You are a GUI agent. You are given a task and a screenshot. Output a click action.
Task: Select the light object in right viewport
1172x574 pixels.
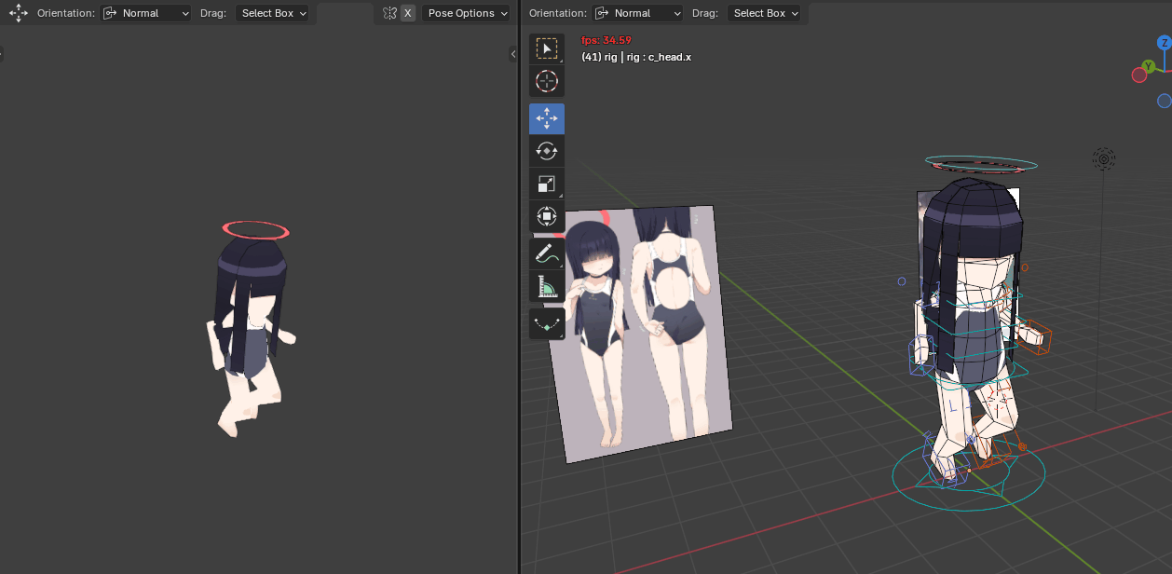coord(1103,159)
